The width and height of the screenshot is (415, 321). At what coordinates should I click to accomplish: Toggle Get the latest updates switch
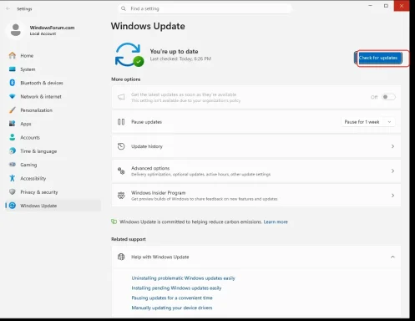point(388,97)
